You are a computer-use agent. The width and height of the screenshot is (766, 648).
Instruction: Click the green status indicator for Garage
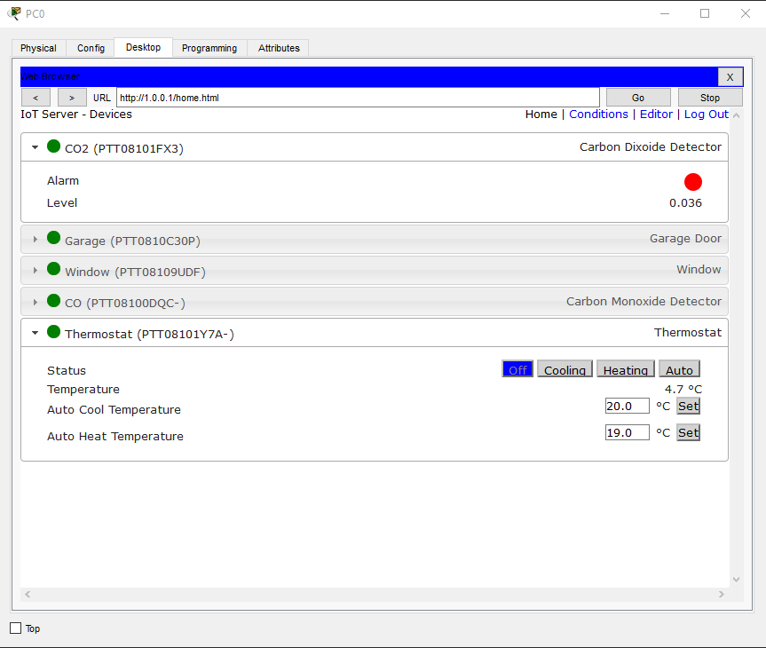52,238
